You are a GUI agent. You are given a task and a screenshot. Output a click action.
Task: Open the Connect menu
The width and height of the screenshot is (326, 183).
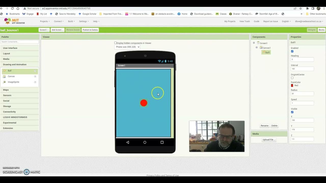click(59, 21)
